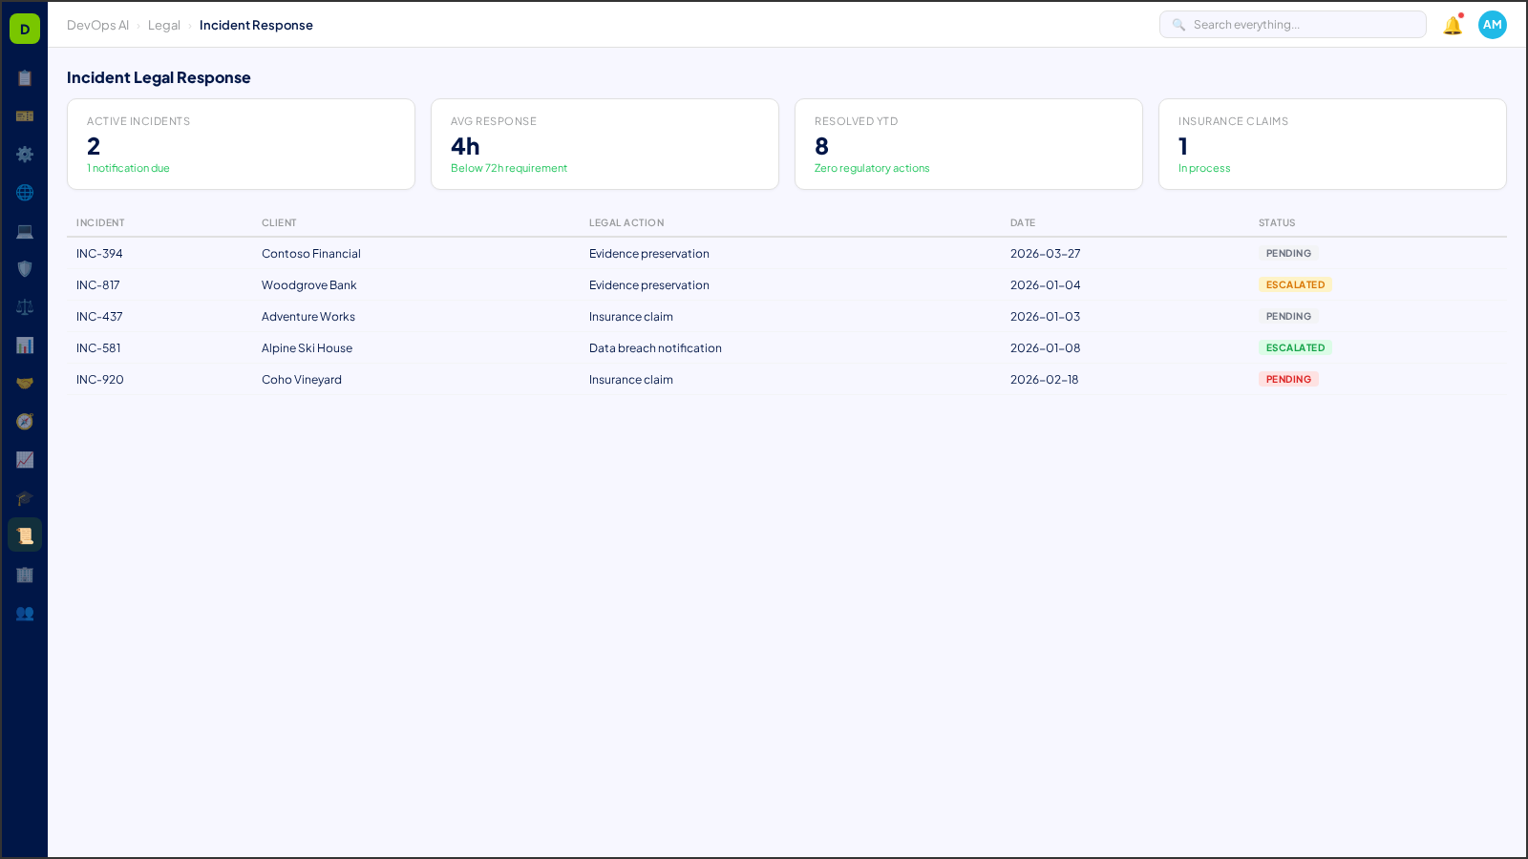
Task: Select the scales of justice legal icon
Action: [x=25, y=306]
